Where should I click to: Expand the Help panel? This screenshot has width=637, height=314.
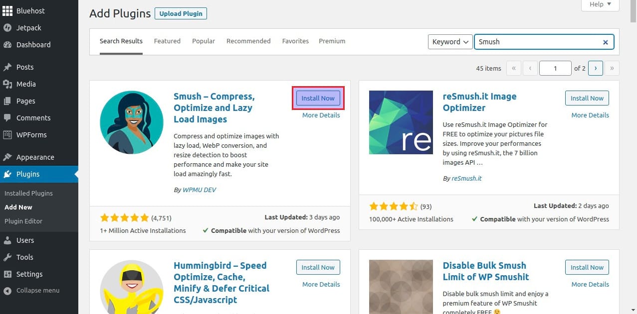point(601,4)
